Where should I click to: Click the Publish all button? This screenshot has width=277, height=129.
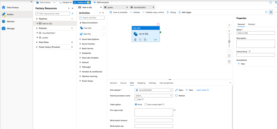click(x=82, y=3)
